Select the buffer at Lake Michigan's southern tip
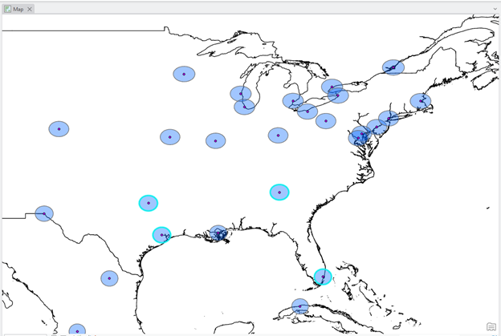The image size is (501, 336). point(244,107)
